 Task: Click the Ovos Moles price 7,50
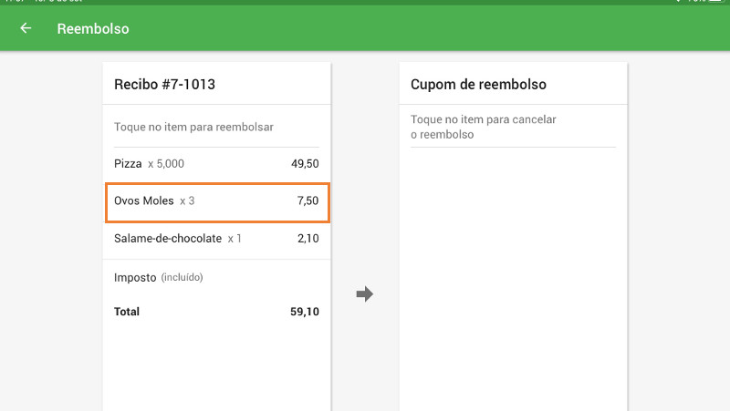(308, 200)
